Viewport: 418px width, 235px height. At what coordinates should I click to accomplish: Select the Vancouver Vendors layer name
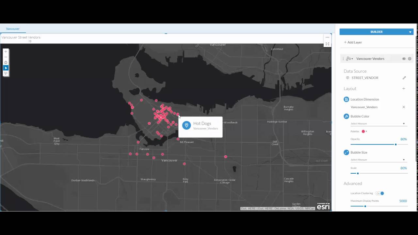pos(370,59)
